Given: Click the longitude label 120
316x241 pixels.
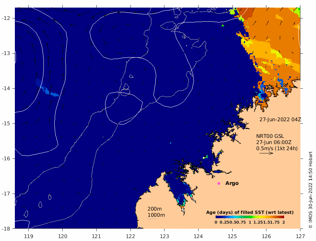Looking at the screenshot, I should click(62, 236).
